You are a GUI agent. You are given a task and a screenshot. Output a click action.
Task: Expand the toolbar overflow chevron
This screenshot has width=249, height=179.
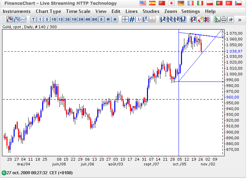pyautogui.click(x=240, y=19)
